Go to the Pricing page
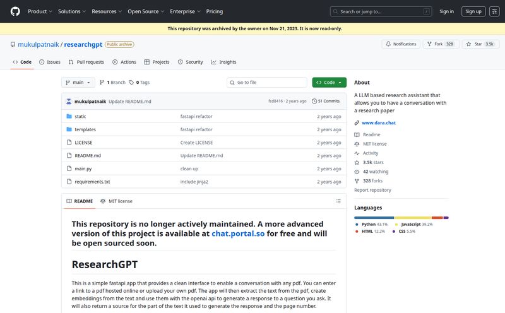 215,11
